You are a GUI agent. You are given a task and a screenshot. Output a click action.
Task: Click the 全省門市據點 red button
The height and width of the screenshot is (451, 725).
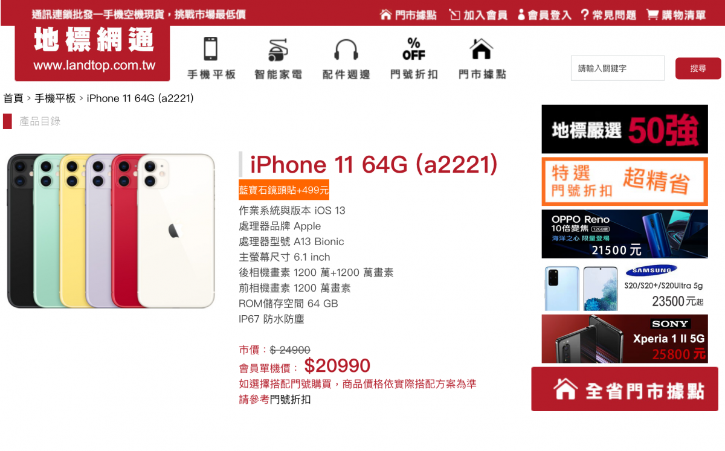625,389
